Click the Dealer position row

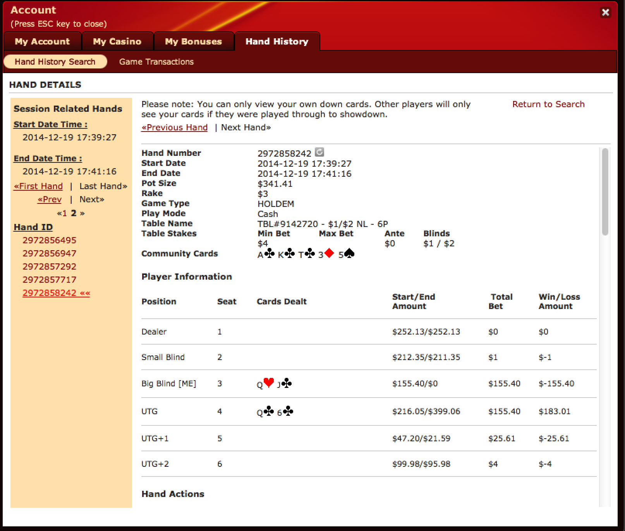369,332
